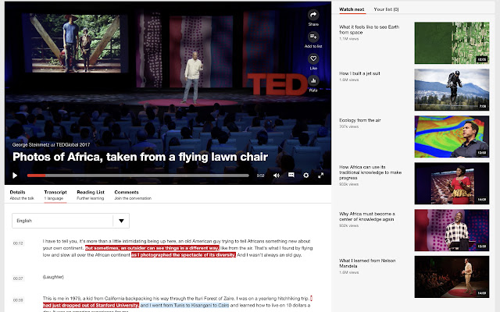This screenshot has width=500, height=312.
Task: Click the Ecology from the air thumbnail
Action: 452,136
